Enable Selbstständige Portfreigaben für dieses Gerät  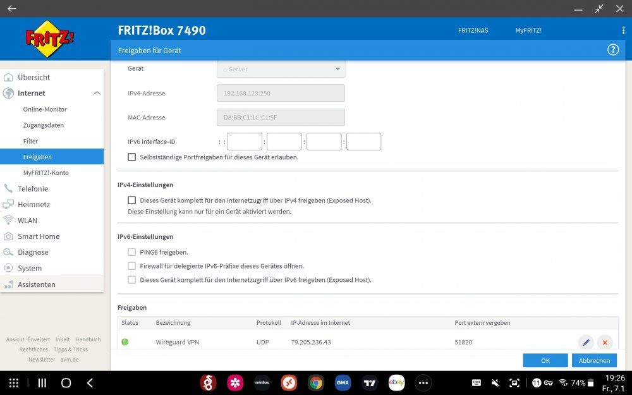tap(132, 157)
